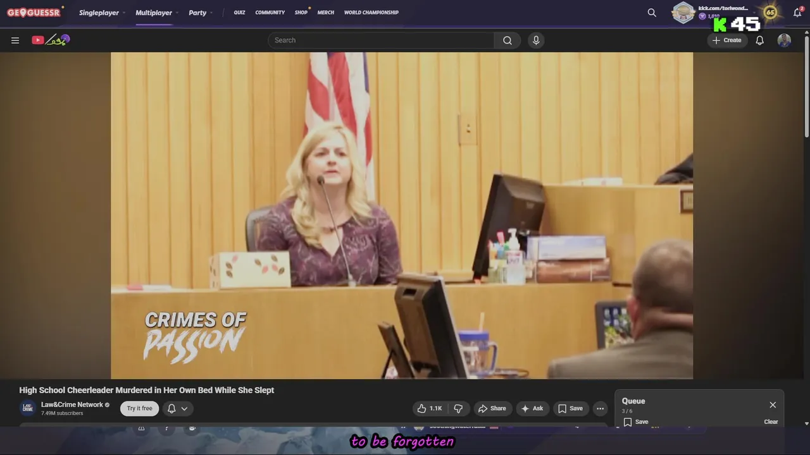This screenshot has width=810, height=455.
Task: Click the Create button
Action: pos(726,40)
